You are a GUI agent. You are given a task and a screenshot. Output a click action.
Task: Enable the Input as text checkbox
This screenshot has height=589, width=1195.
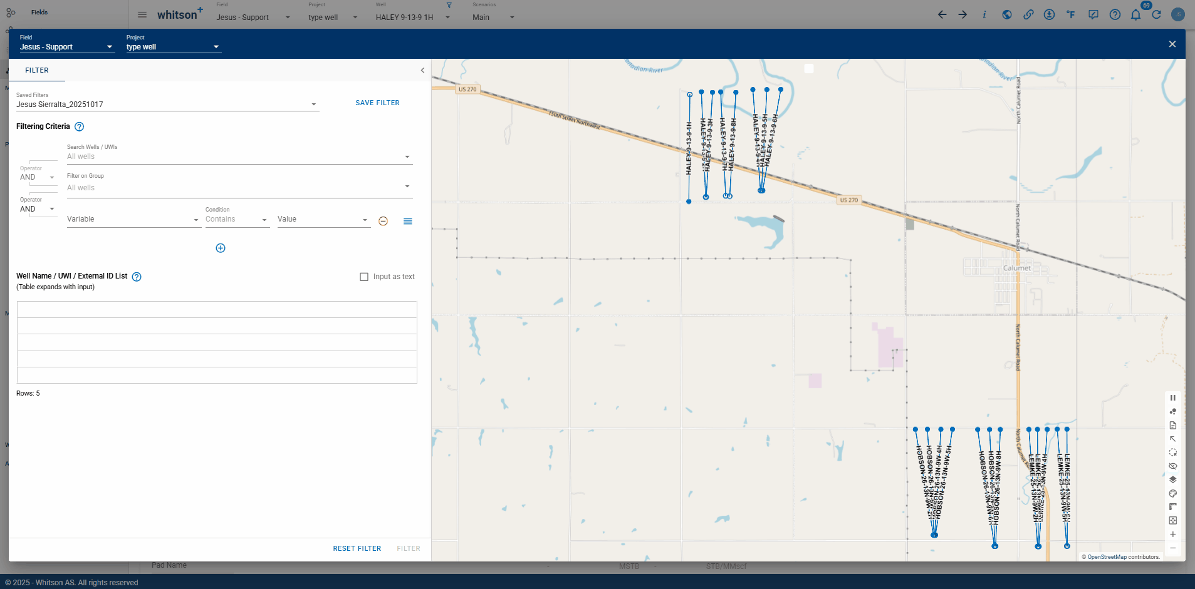click(364, 277)
